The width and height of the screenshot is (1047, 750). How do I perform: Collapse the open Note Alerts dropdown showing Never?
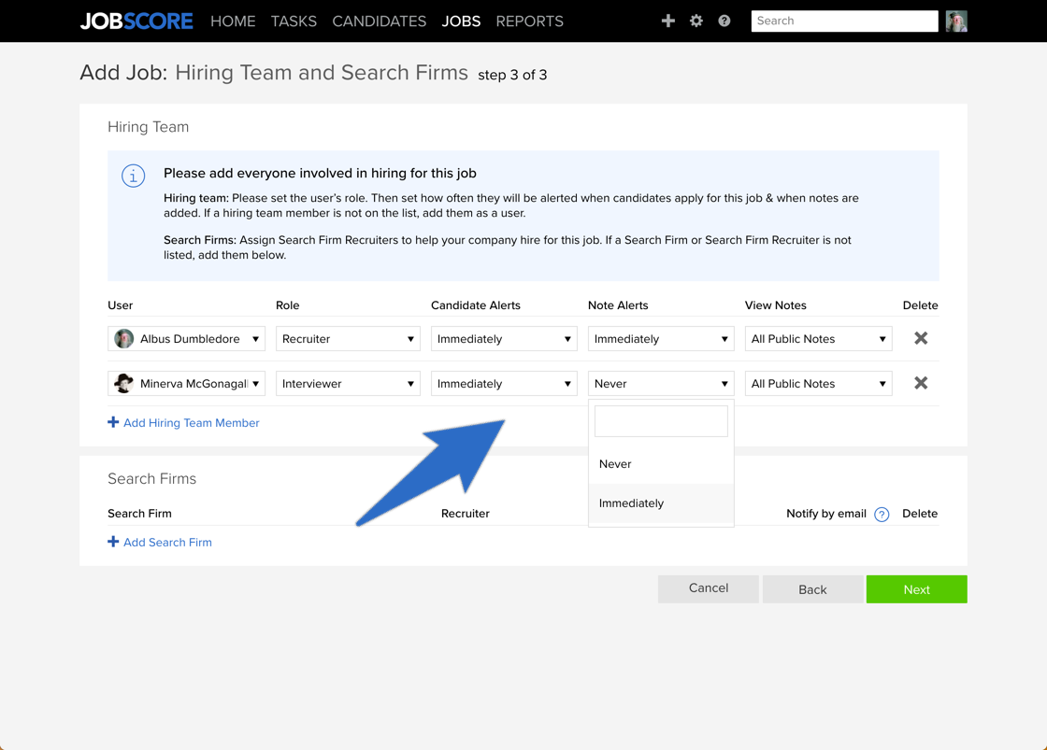(660, 384)
